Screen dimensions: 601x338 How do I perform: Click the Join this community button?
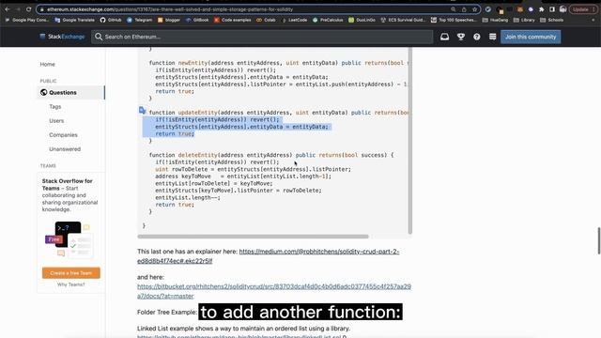pos(531,37)
